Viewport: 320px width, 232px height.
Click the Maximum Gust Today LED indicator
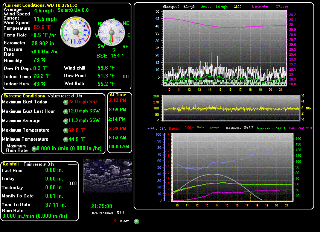point(66,102)
